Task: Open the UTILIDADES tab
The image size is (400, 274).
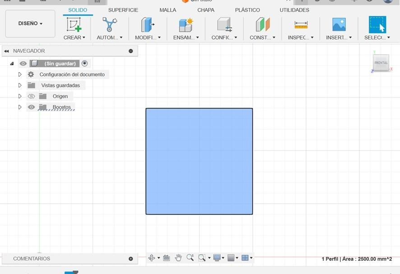Action: [x=294, y=10]
